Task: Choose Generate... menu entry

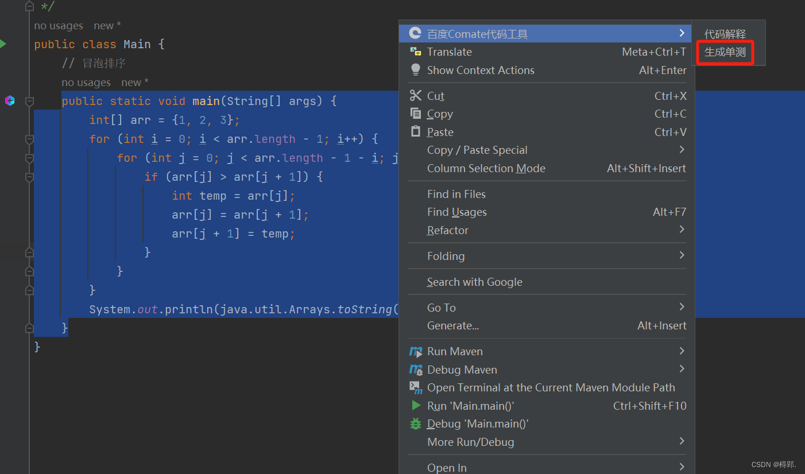Action: click(547, 325)
